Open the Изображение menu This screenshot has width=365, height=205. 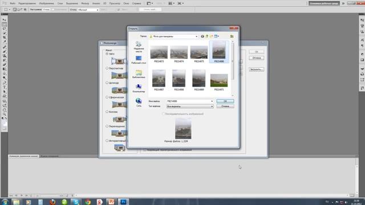pos(47,3)
